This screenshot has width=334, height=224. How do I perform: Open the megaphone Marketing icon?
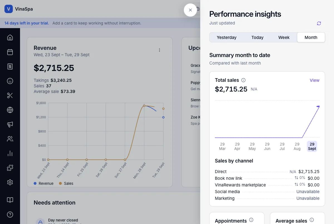click(10, 124)
